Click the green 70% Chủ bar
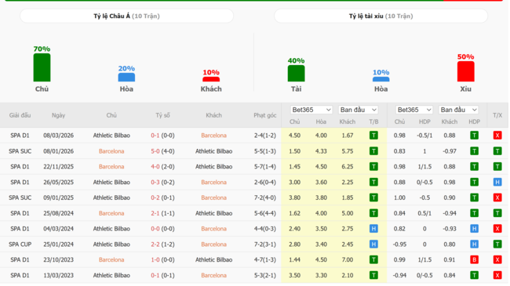The width and height of the screenshot is (510, 286). pyautogui.click(x=42, y=67)
